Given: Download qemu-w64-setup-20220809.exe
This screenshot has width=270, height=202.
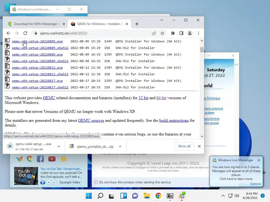Looking at the screenshot, I should pyautogui.click(x=37, y=54).
